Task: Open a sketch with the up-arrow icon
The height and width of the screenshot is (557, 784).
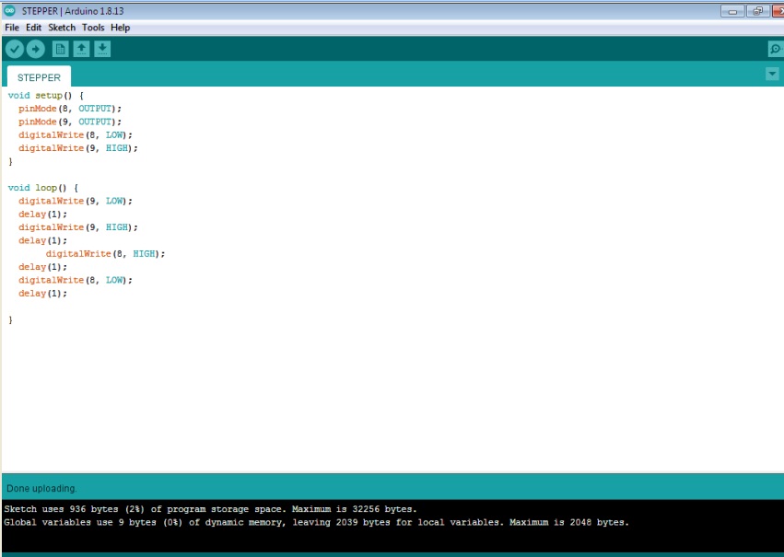Action: [x=81, y=49]
